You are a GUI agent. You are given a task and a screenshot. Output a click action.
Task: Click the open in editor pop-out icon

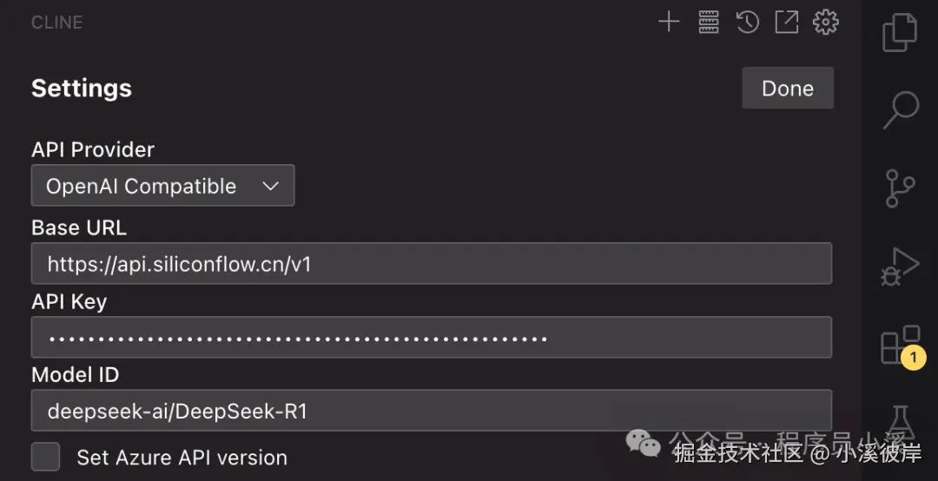point(786,23)
